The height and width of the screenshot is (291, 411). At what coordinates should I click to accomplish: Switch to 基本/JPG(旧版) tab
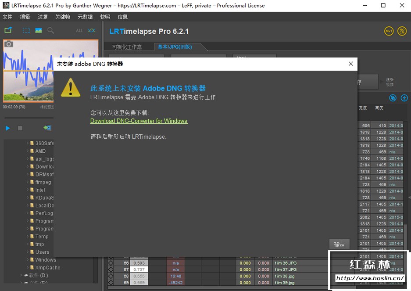click(175, 47)
